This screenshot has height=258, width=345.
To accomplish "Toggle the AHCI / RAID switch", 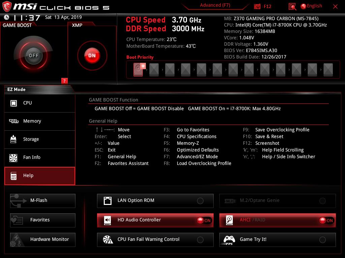I will 326,220.
